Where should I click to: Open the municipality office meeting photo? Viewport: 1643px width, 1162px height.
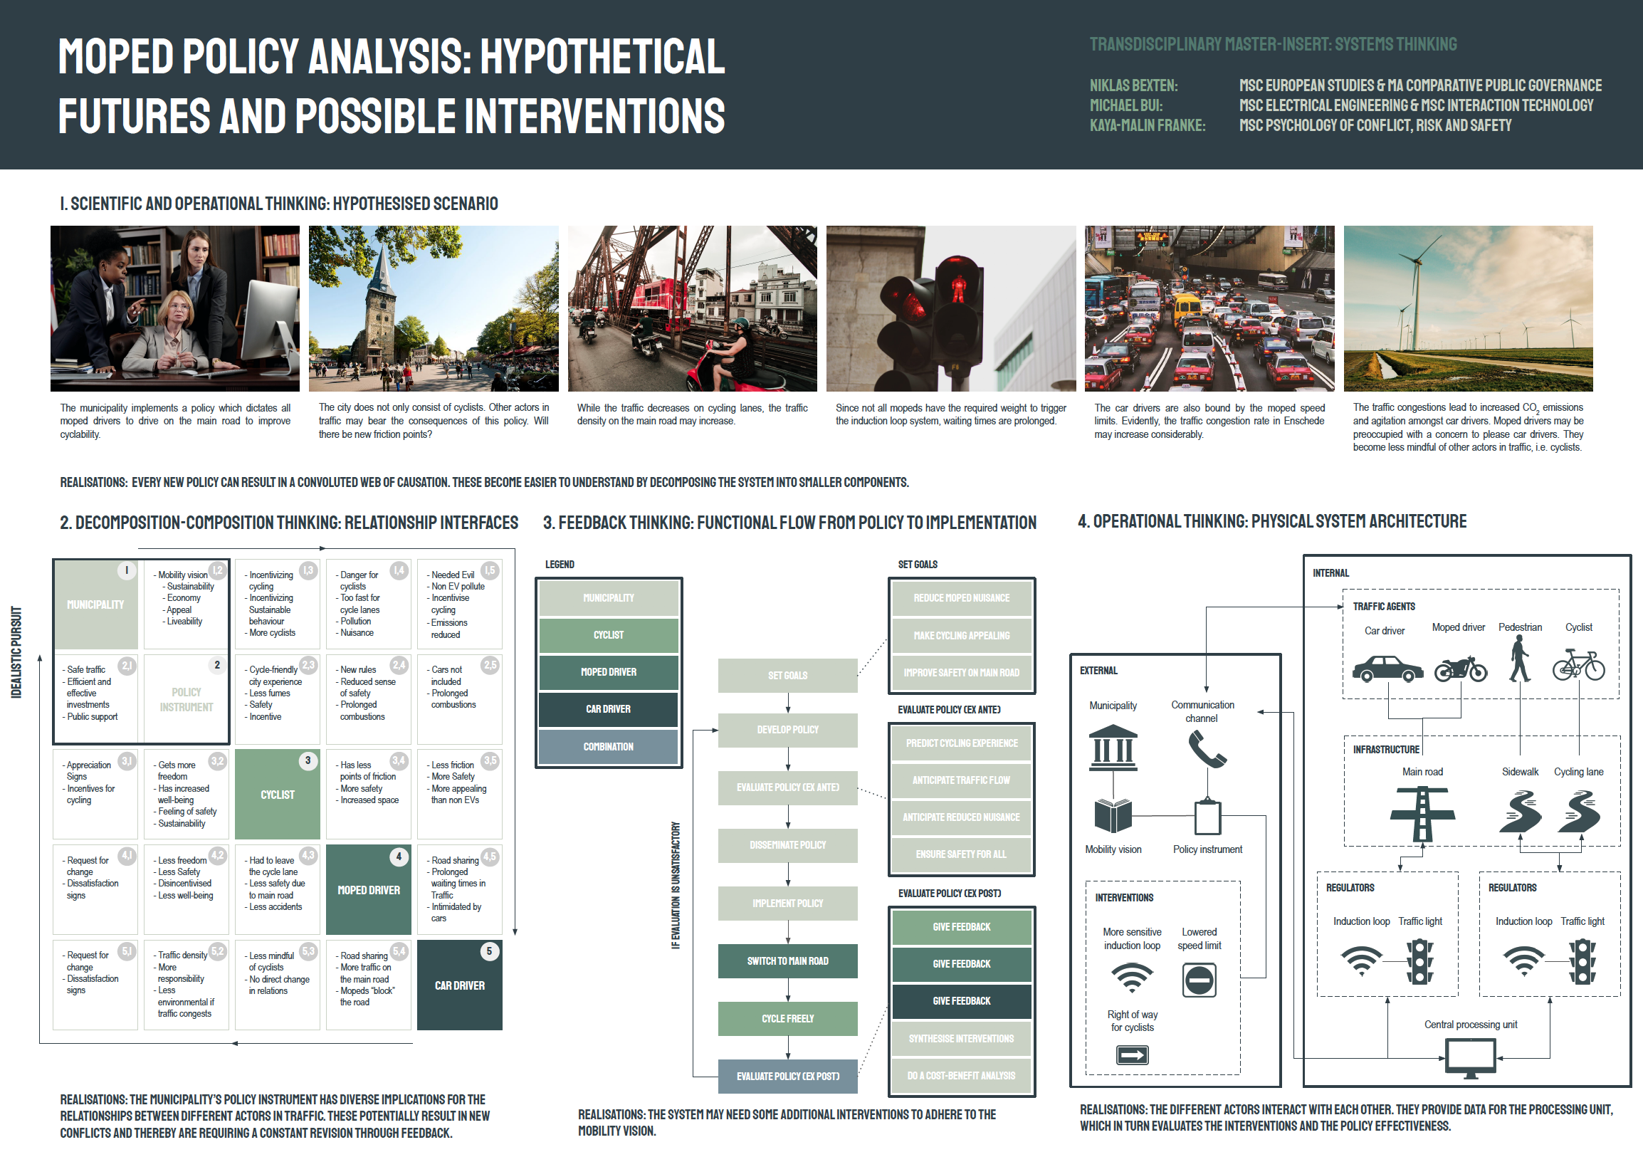click(175, 308)
